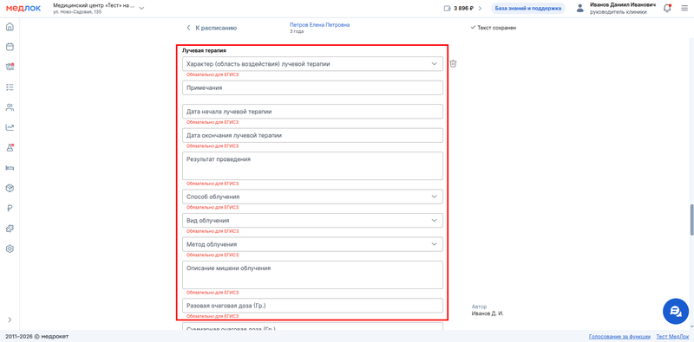Screen dimensions: 694x342
Task: Click Дата окончания лучевой терапии field
Action: coord(312,135)
